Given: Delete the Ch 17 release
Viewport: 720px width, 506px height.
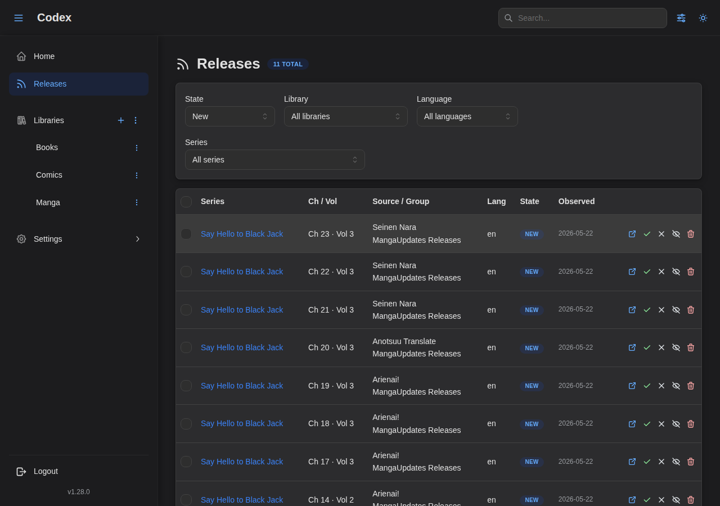Looking at the screenshot, I should (x=691, y=462).
